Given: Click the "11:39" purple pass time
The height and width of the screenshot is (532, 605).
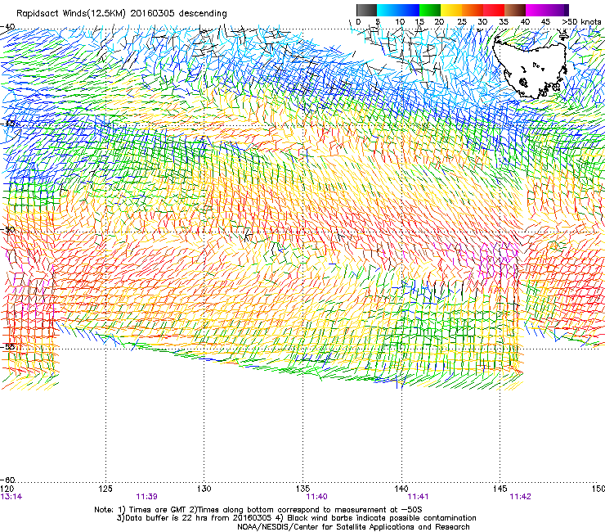Looking at the screenshot, I should click(146, 497).
